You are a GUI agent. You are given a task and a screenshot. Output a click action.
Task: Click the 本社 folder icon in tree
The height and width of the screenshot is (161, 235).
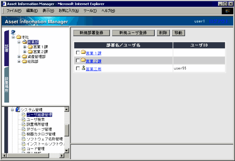tap(19, 37)
